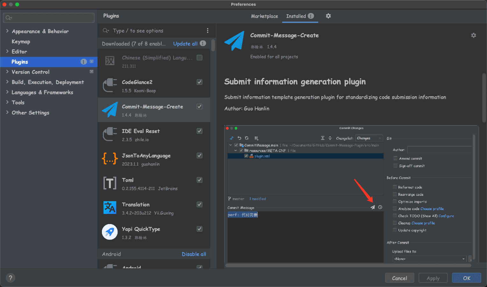Switch to the Marketplace tab
Screen dimensions: 487x287
click(x=264, y=16)
